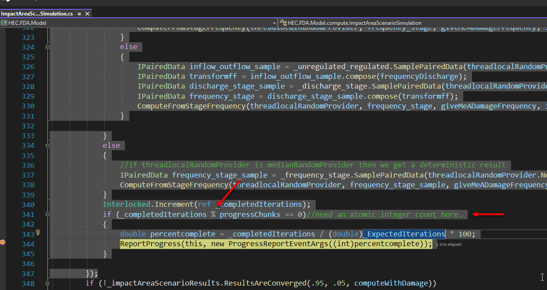Click the pin icon on the active document tab
Screen dimensions: 547x290
pyautogui.click(x=80, y=13)
